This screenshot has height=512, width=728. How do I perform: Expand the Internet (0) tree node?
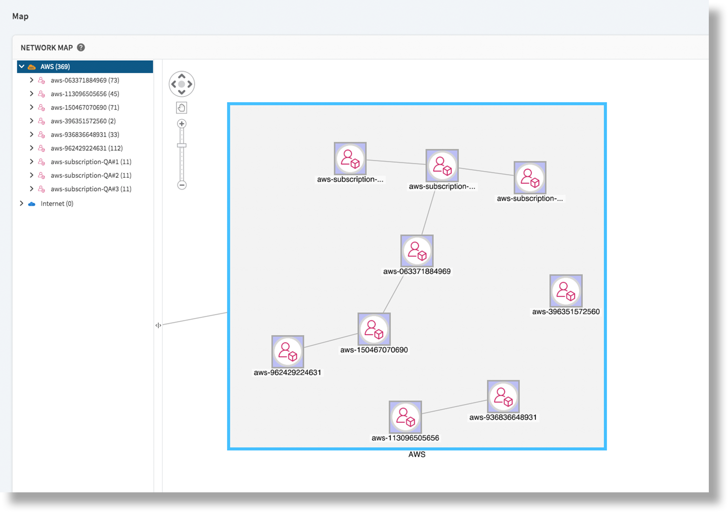click(22, 203)
